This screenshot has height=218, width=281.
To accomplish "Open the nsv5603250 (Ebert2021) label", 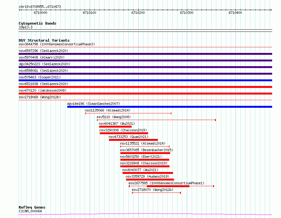I will tap(141, 157).
